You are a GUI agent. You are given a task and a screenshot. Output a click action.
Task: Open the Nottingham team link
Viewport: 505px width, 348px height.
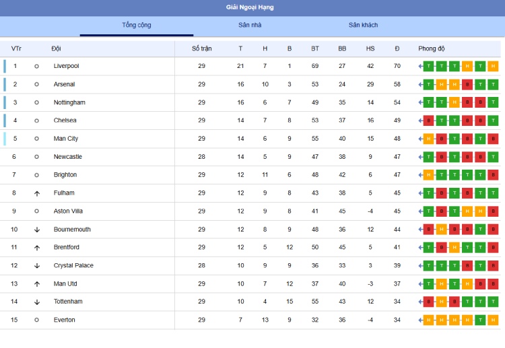(69, 102)
